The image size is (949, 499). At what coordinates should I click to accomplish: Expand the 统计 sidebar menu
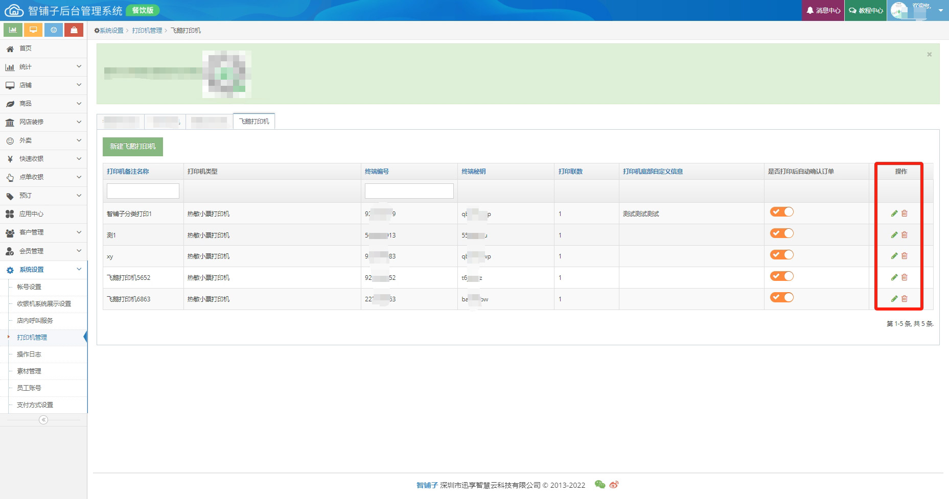(x=43, y=67)
